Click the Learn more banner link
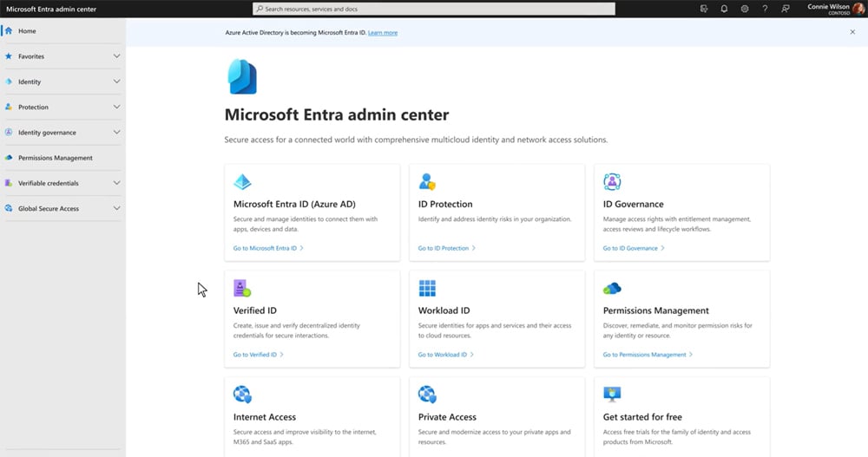The height and width of the screenshot is (457, 868). click(383, 32)
